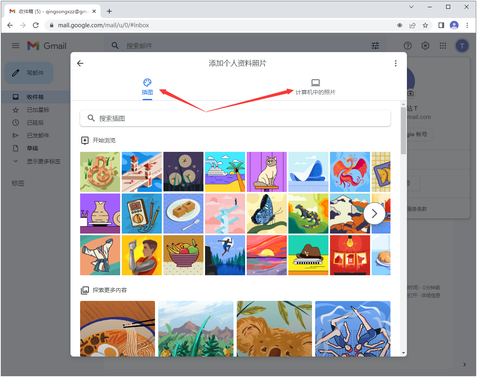Viewport: 477px width, 377px height.
Task: Select the dessert plate with spoon illustration
Action: coord(183,214)
